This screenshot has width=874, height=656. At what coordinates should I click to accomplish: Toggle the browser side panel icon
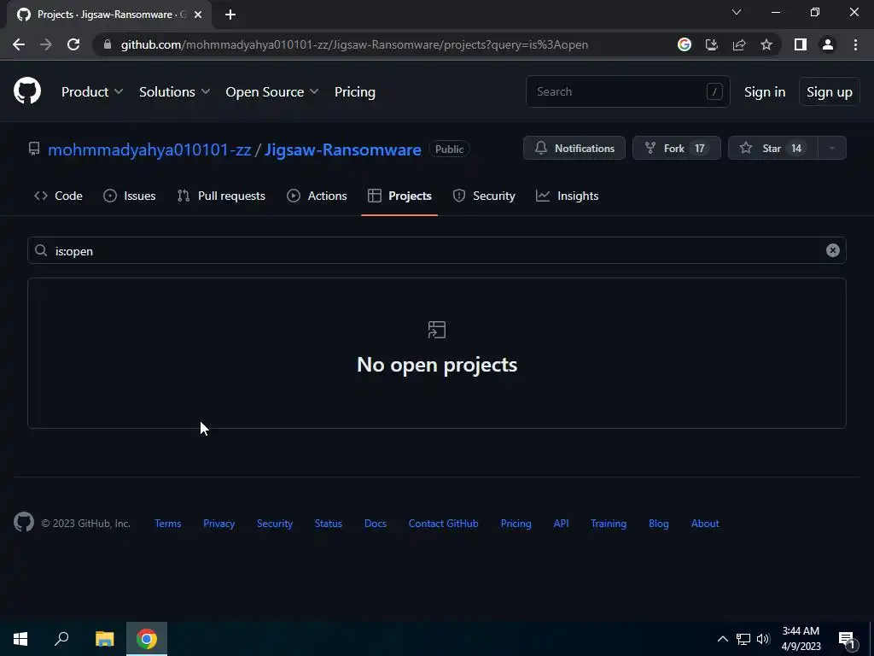(801, 44)
